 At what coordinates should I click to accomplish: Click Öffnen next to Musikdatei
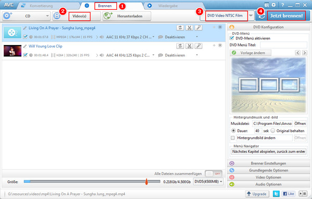[300, 123]
